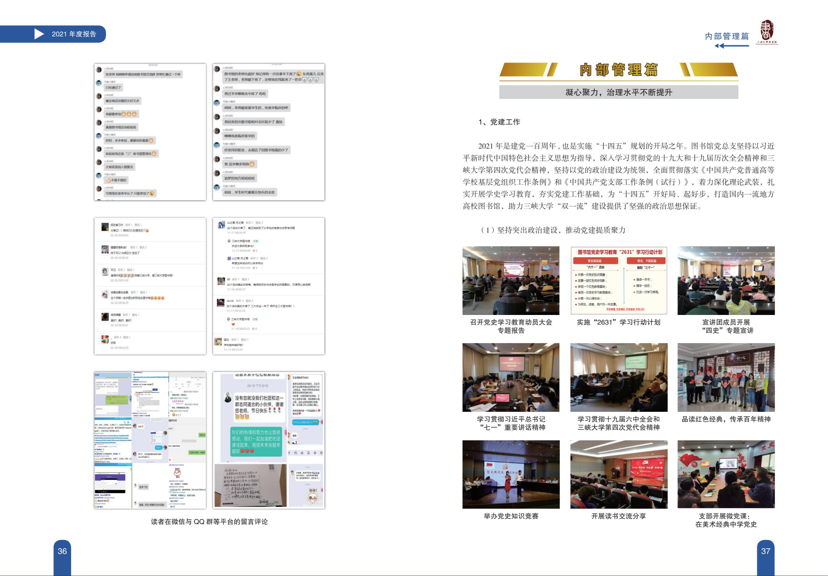This screenshot has height=576, width=828.
Task: Click caption '学习贯彻十九届六中全会和三峡大学第四次党代会精神'
Action: [618, 423]
